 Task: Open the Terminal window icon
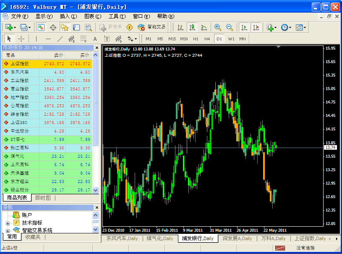point(76,27)
